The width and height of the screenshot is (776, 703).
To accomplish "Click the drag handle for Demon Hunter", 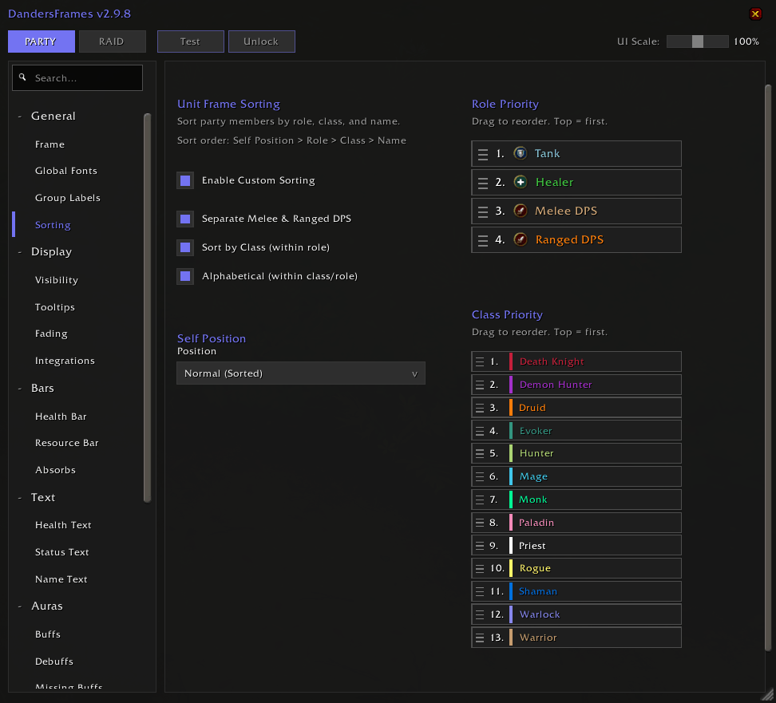I will coord(480,385).
